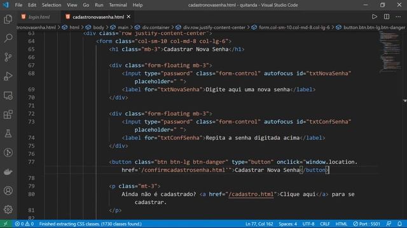Viewport: 407px width, 228px height.
Task: Click '/confirmcadastrosenha.html' in the onclick value
Action: click(184, 170)
